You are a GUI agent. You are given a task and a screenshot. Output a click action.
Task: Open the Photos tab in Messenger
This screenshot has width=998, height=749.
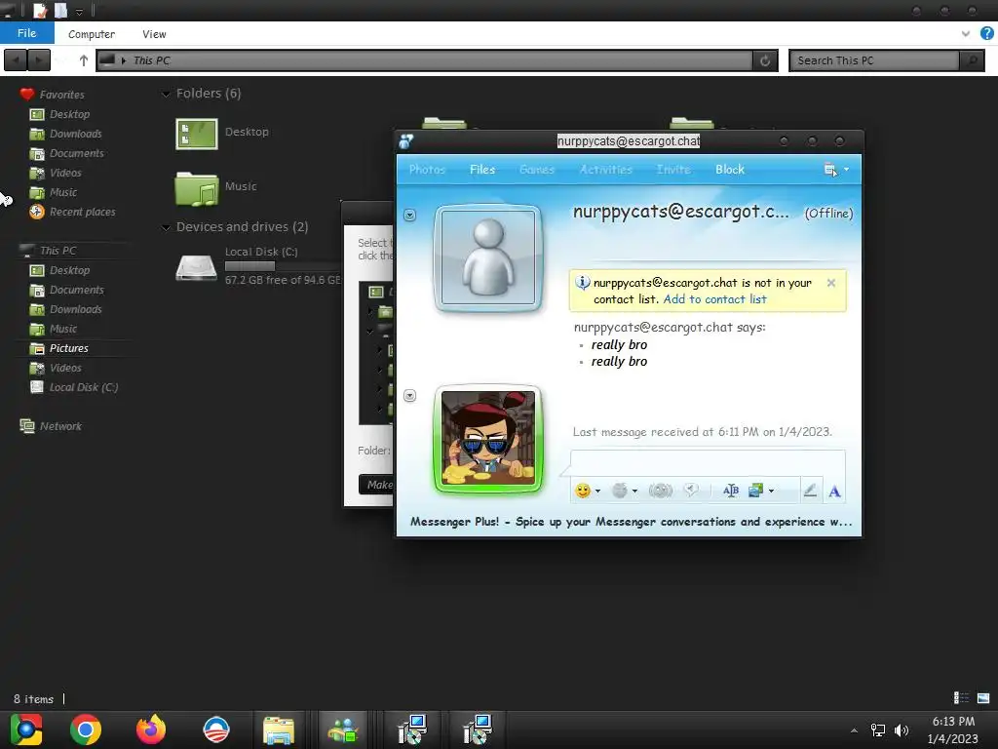427,170
